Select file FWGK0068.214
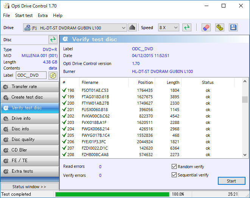 click(x=95, y=129)
